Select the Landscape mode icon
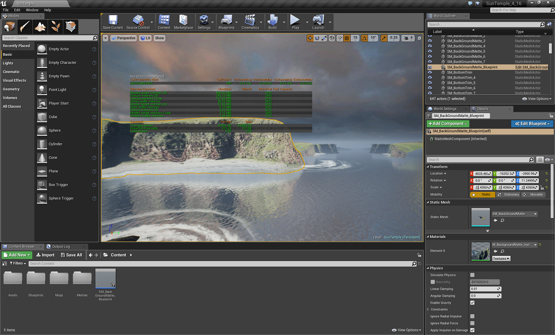This screenshot has width=555, height=335. pyautogui.click(x=41, y=26)
